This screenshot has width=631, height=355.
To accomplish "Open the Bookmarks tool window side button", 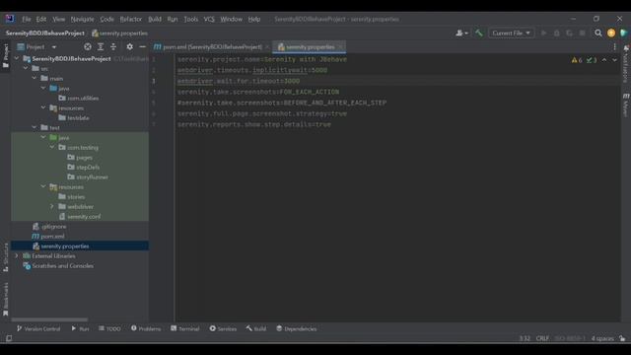I will [x=6, y=299].
